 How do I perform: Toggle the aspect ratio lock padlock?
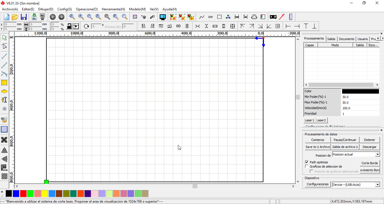tap(69, 26)
